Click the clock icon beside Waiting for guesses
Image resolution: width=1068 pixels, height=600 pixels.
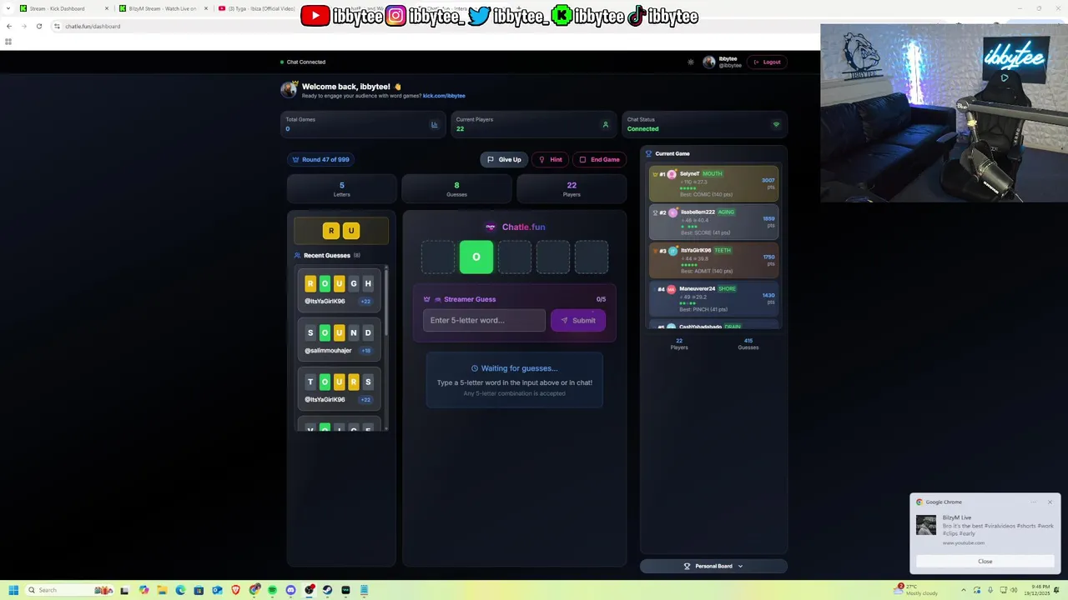(x=475, y=368)
